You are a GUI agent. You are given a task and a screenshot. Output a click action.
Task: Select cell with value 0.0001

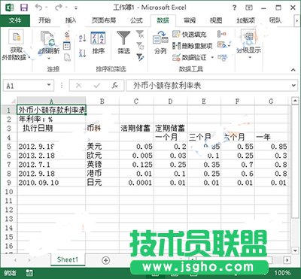(136, 183)
